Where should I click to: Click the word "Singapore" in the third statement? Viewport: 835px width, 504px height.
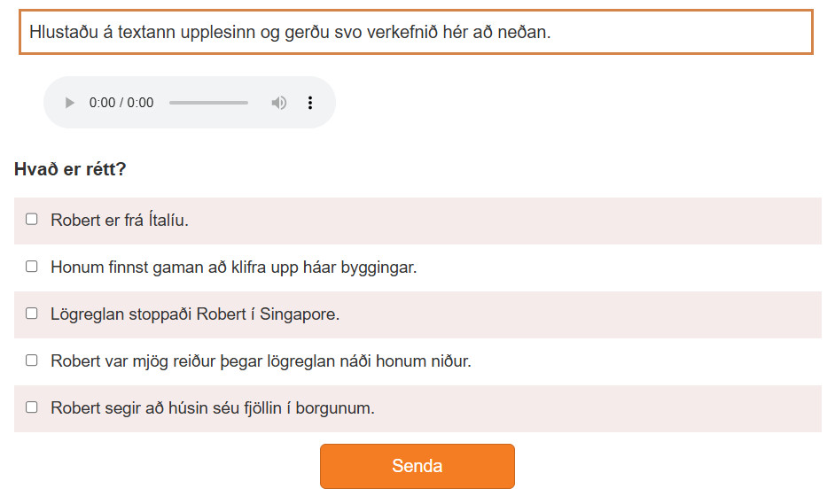pos(302,314)
